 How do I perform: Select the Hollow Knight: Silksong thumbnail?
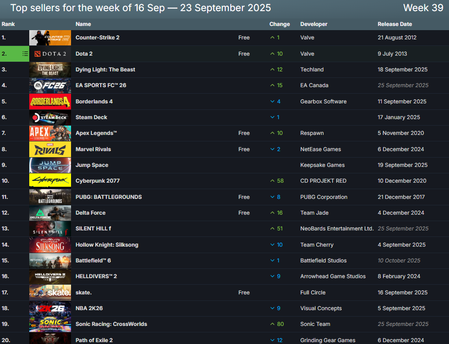pos(50,245)
